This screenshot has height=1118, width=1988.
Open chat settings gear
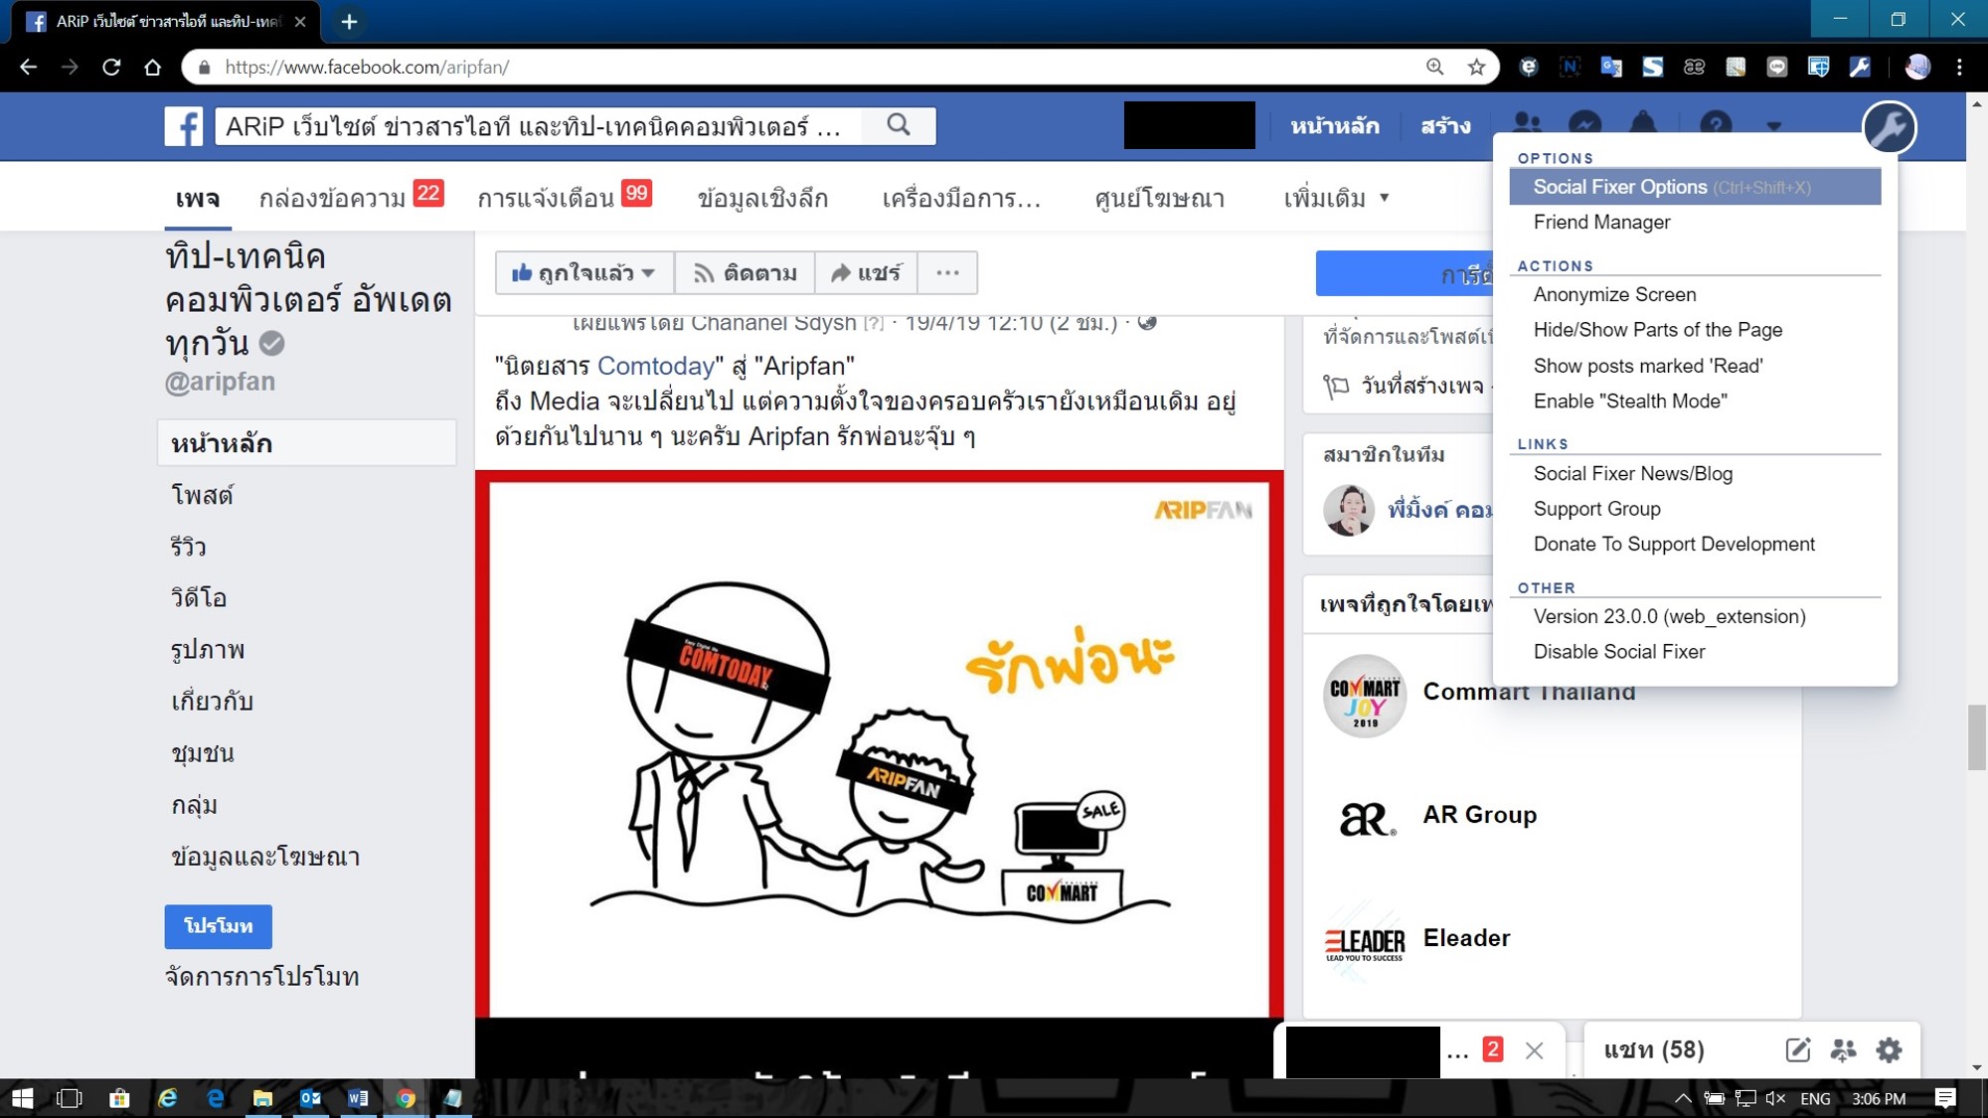[x=1889, y=1049]
